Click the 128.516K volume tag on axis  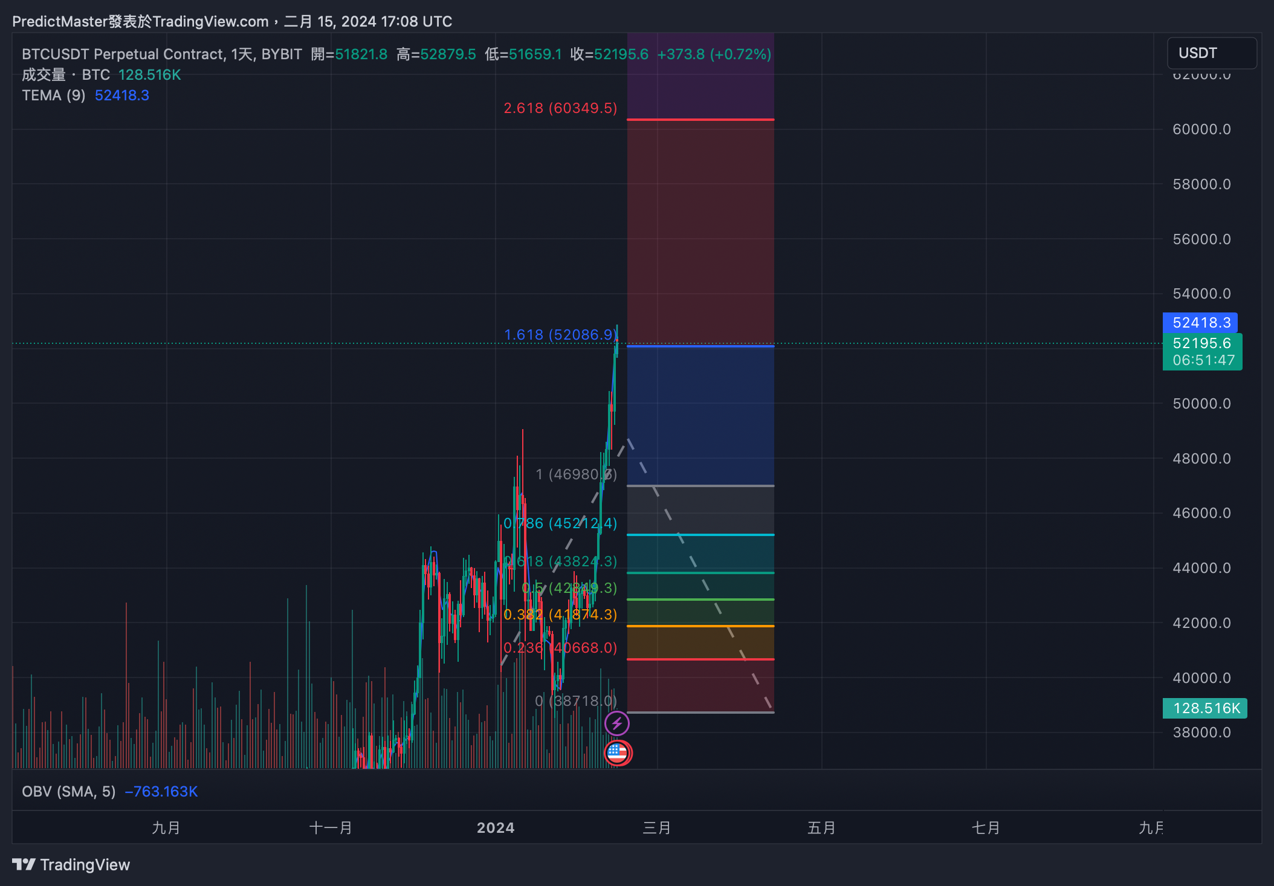(x=1204, y=708)
